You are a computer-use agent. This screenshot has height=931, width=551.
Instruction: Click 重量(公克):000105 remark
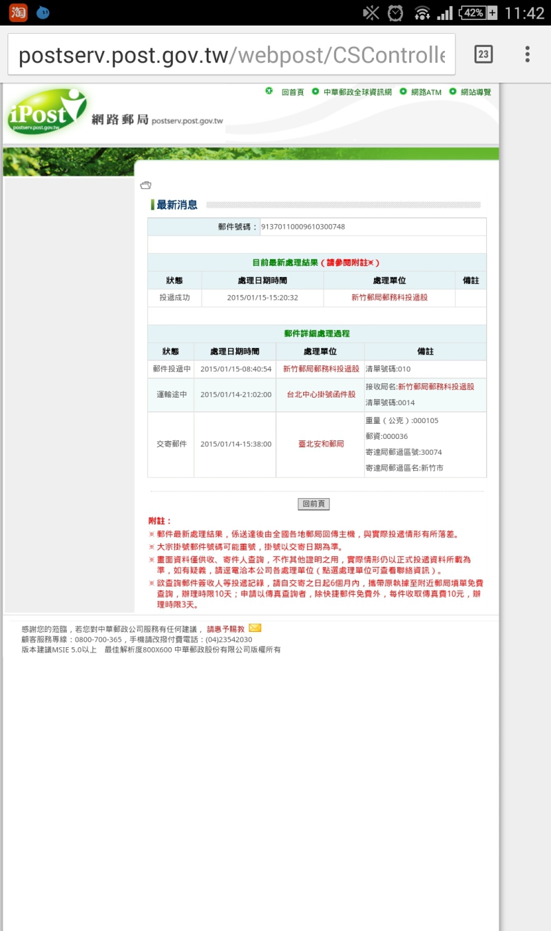[402, 420]
